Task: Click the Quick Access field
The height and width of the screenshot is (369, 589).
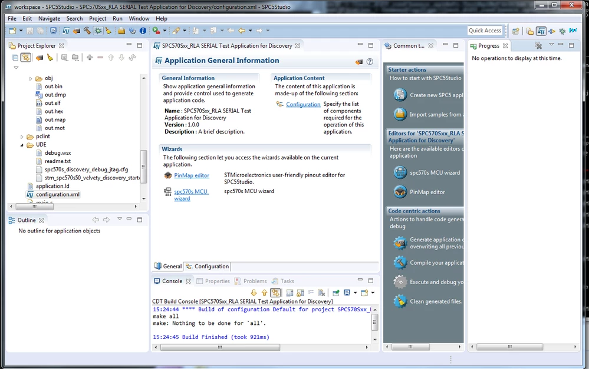Action: coord(485,31)
